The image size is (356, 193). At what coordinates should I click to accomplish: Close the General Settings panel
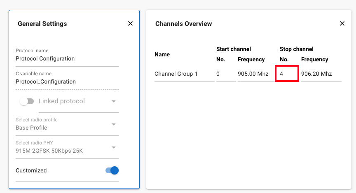click(130, 24)
